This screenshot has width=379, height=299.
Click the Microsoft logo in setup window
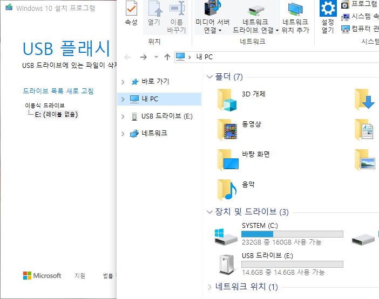(42, 276)
